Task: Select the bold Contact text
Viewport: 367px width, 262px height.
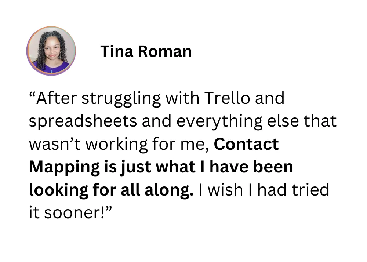Action: [x=246, y=144]
